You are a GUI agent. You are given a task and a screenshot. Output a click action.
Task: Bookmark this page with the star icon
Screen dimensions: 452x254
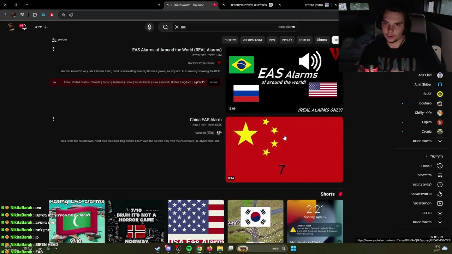point(64,15)
